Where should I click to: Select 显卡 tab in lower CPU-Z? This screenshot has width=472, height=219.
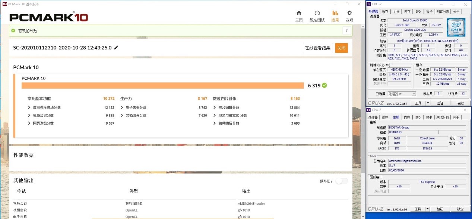(429, 117)
